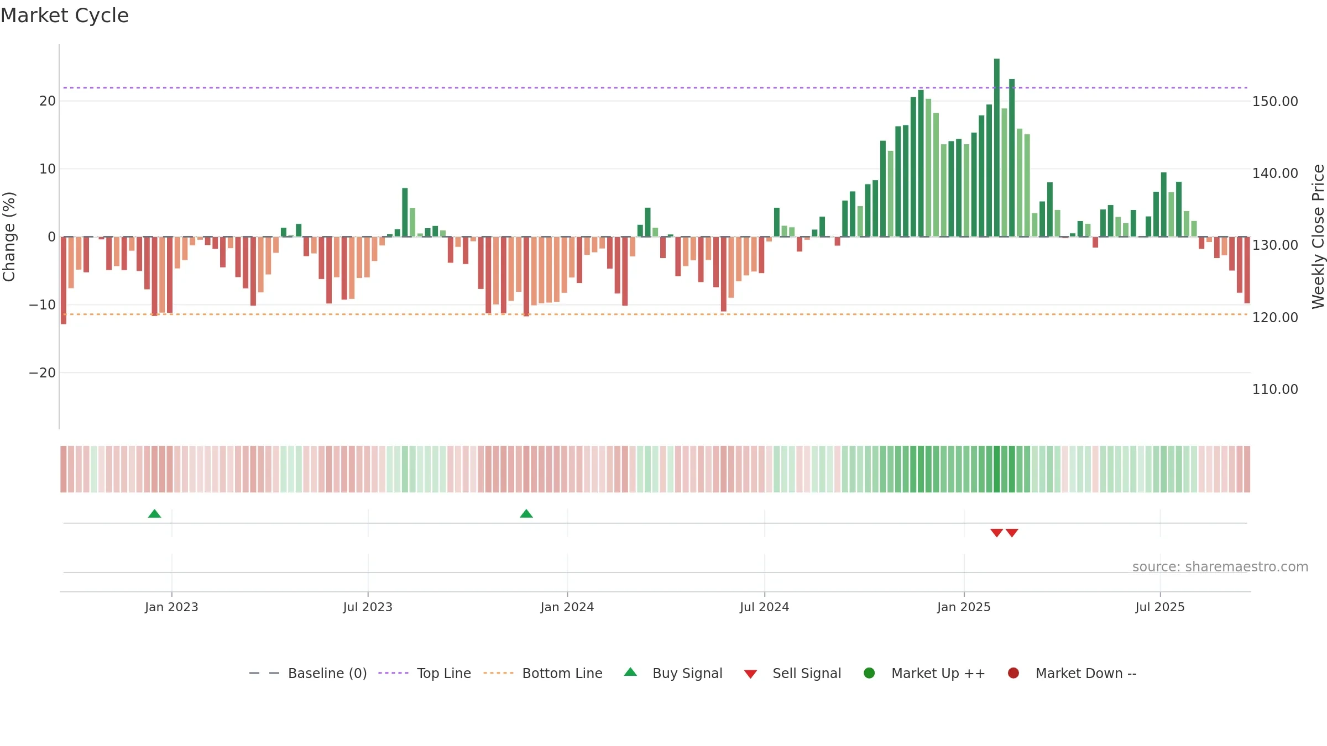
Task: Click the tallest green bar above the top line
Action: pos(997,148)
